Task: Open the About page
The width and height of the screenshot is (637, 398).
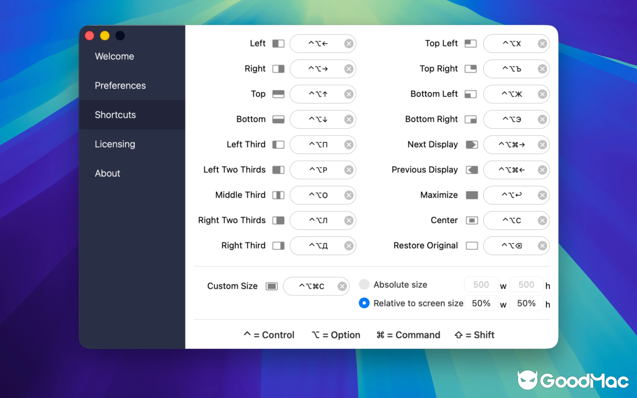Action: point(107,173)
